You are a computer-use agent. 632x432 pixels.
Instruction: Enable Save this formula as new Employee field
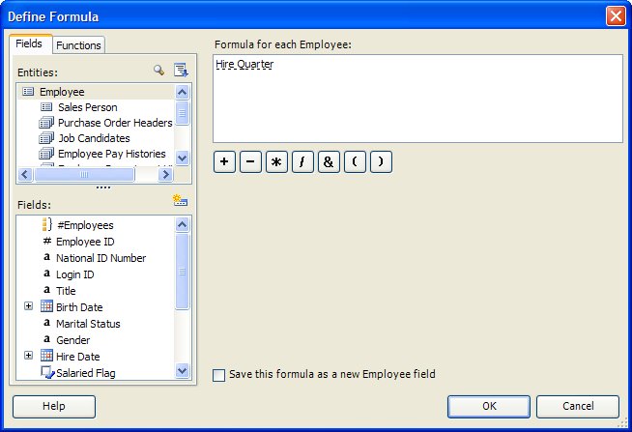pos(219,375)
